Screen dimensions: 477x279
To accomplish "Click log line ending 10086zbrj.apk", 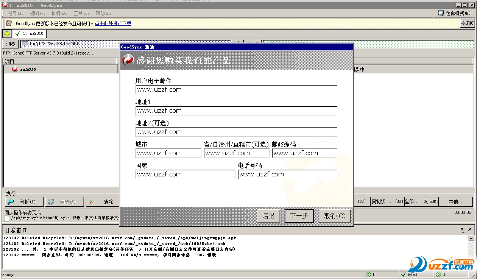I will (x=114, y=243).
